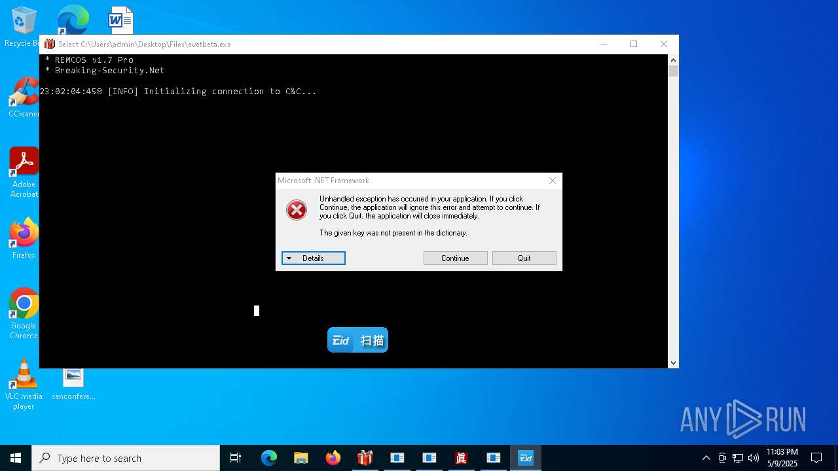Close the Microsoft .NET Framework dialog
The image size is (838, 471).
(553, 181)
